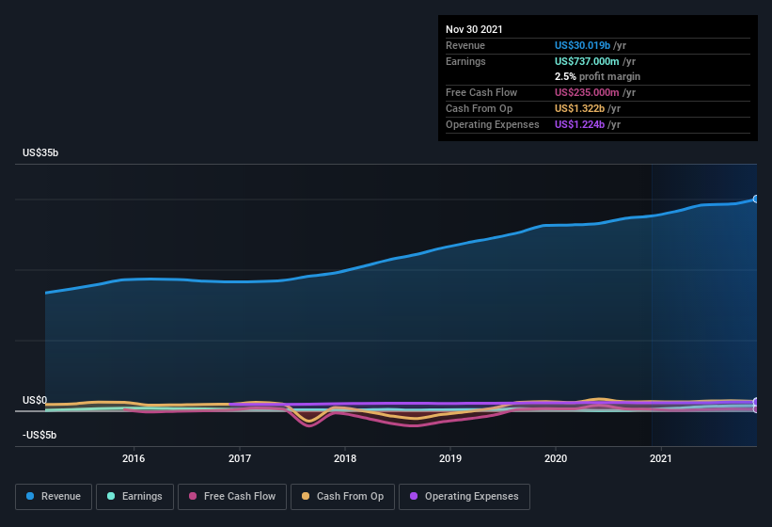Click the 2018 x-axis label
Image resolution: width=772 pixels, height=527 pixels.
coord(345,458)
